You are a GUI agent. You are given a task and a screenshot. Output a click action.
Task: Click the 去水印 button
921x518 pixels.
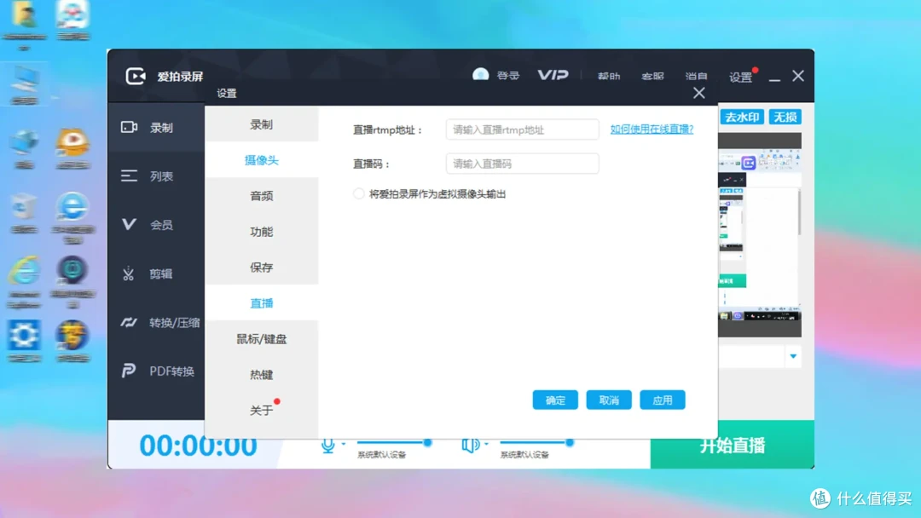click(742, 117)
